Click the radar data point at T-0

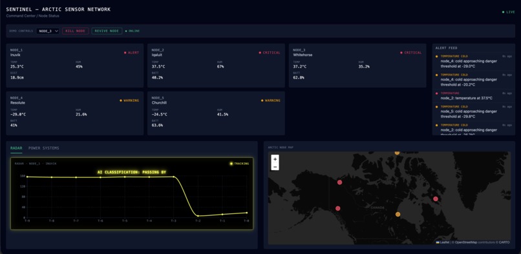(x=246, y=213)
